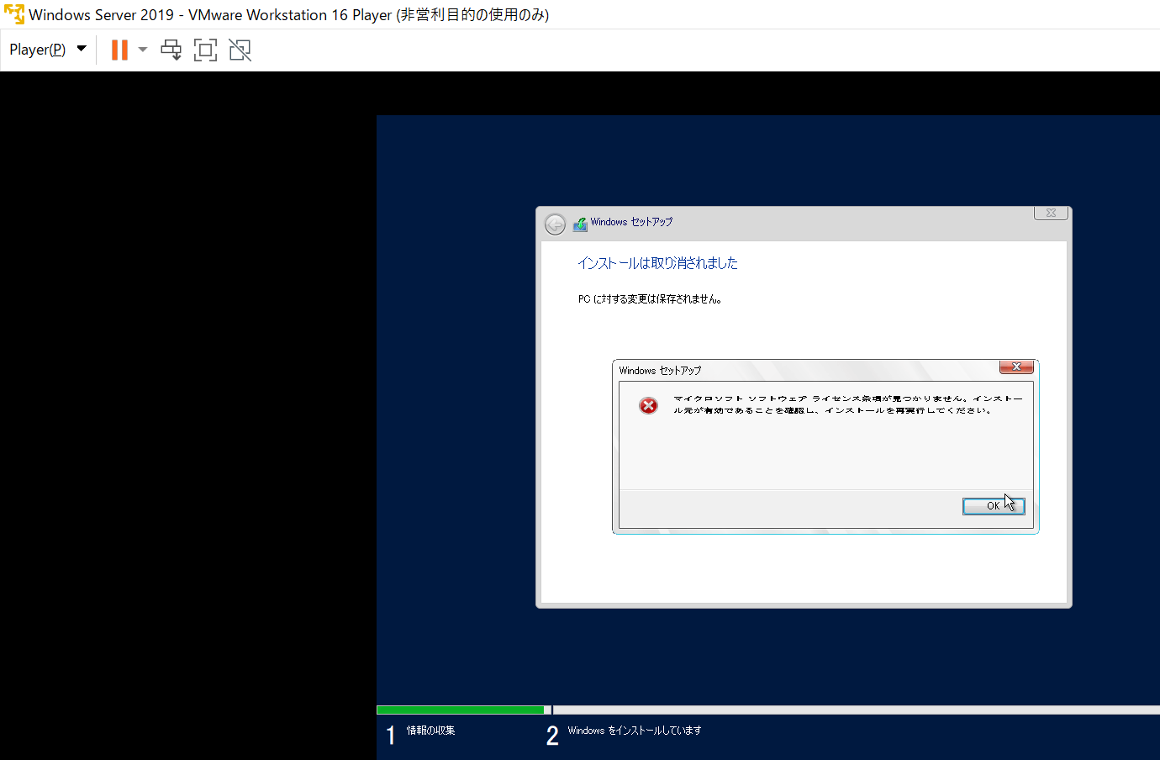Pause the virtual machine with orange button
The image size is (1160, 760).
coord(119,50)
